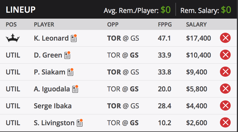Open S. Livingston's player news icon

point(80,123)
